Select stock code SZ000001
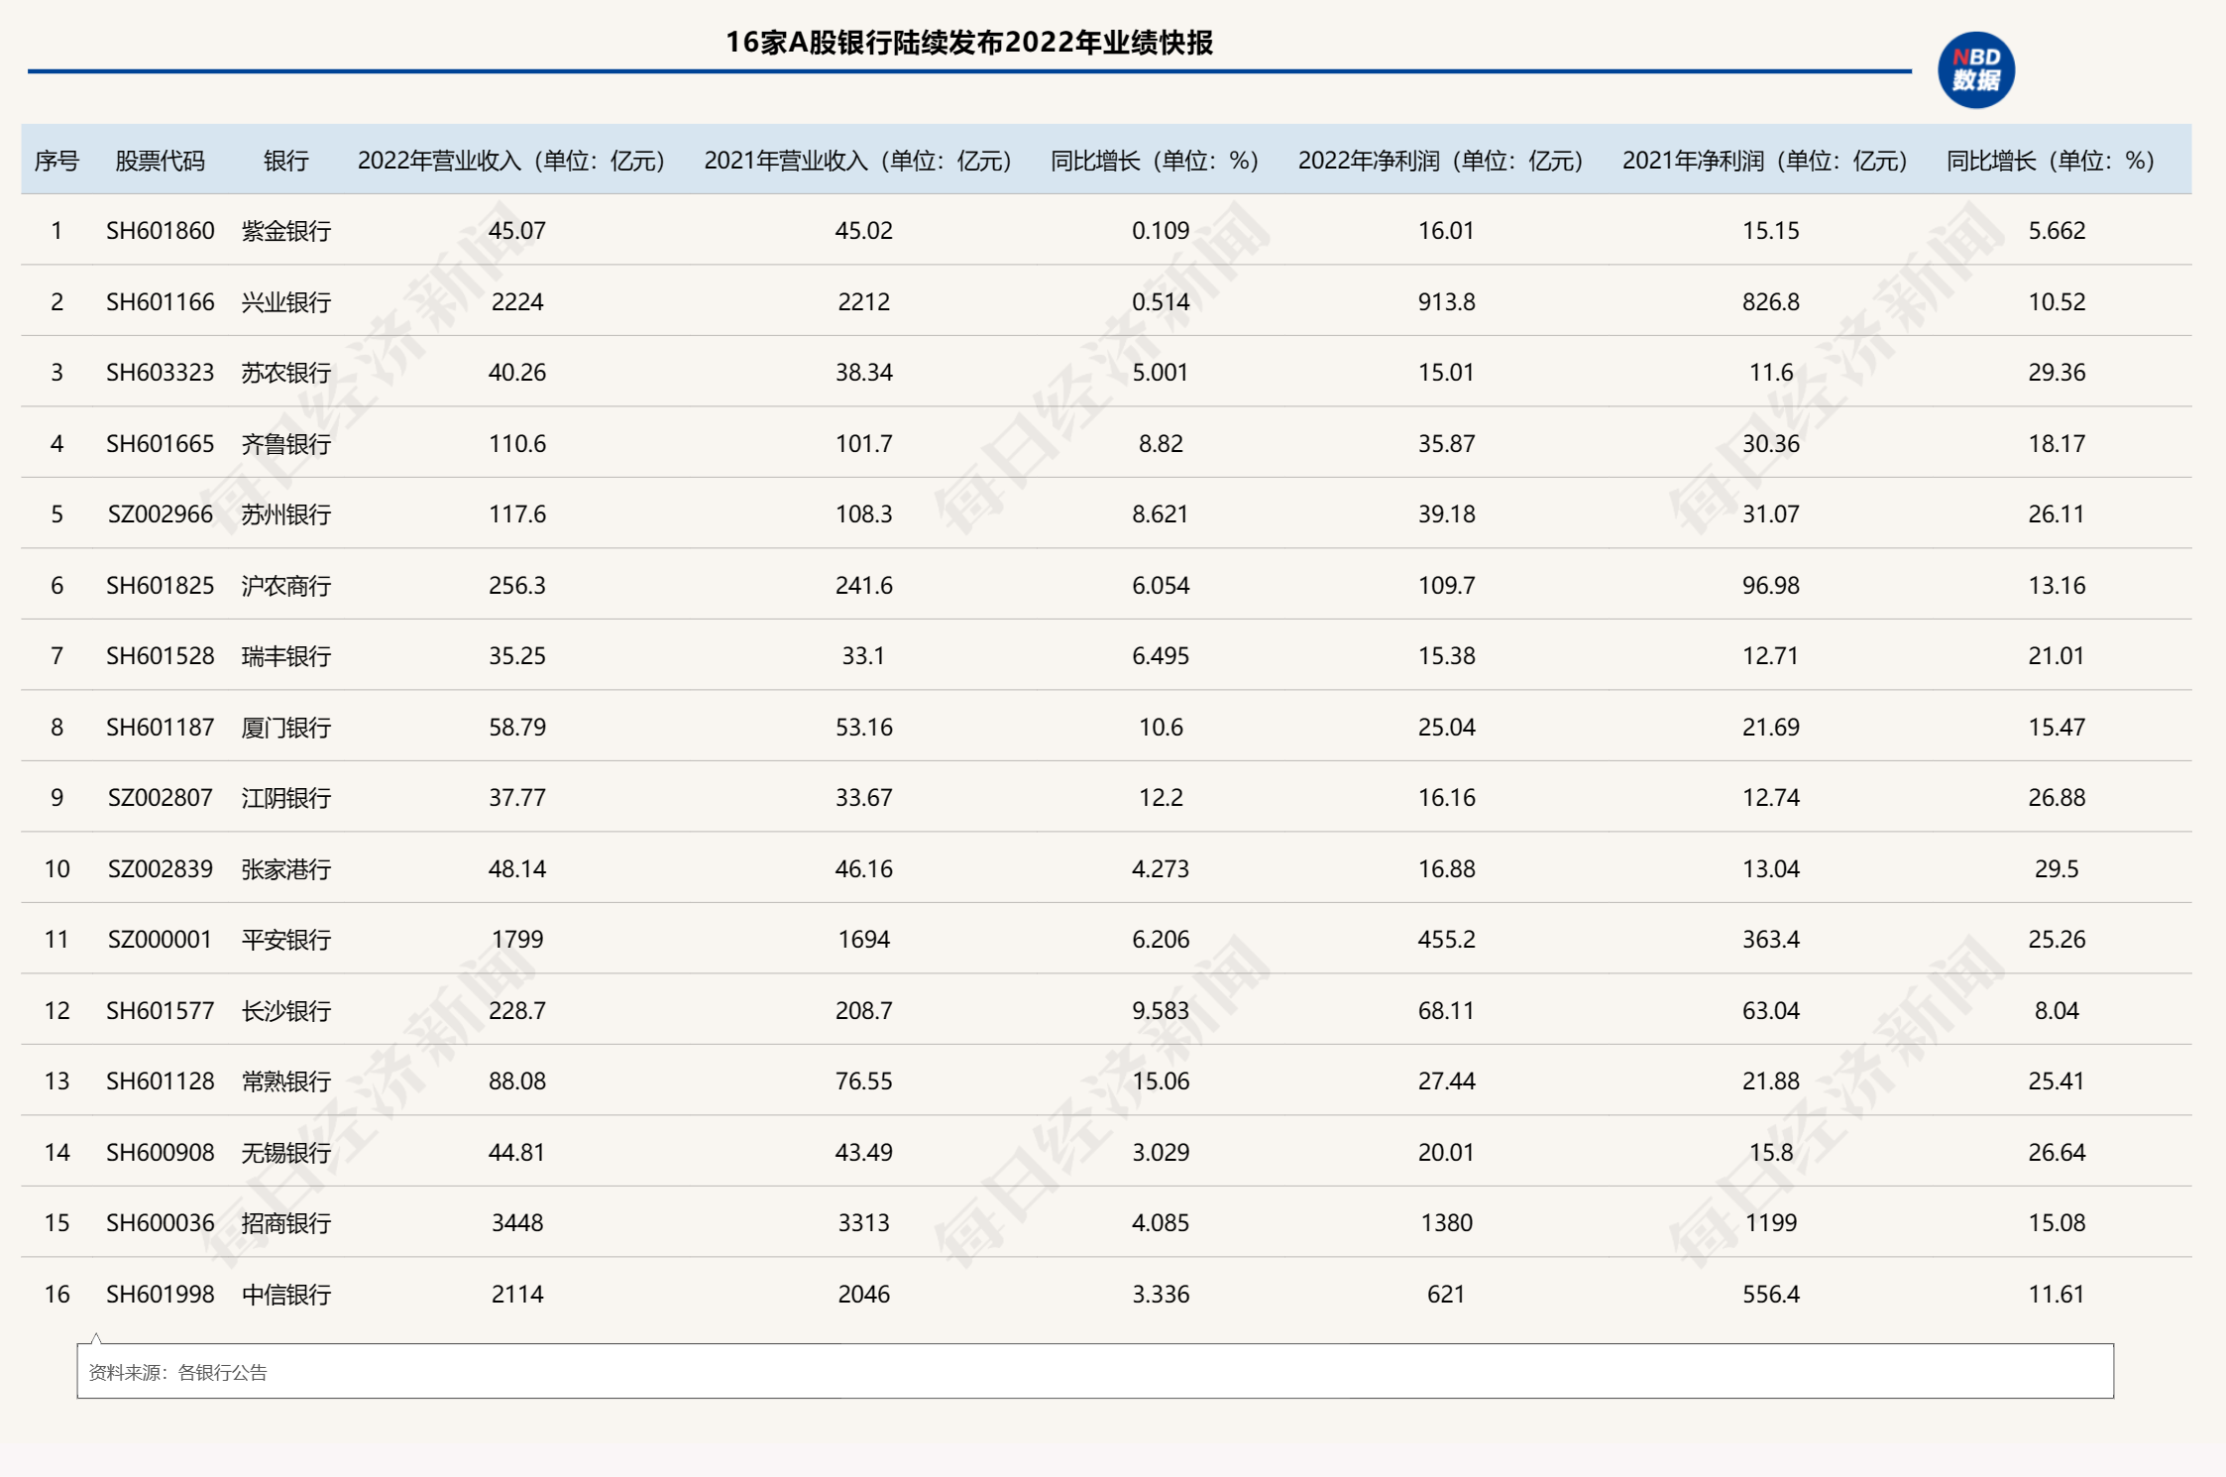 pos(161,940)
